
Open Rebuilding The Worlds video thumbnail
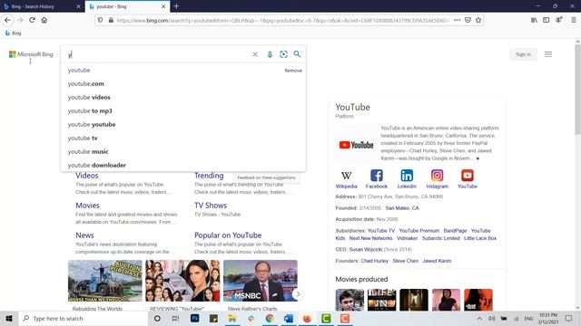click(105, 281)
